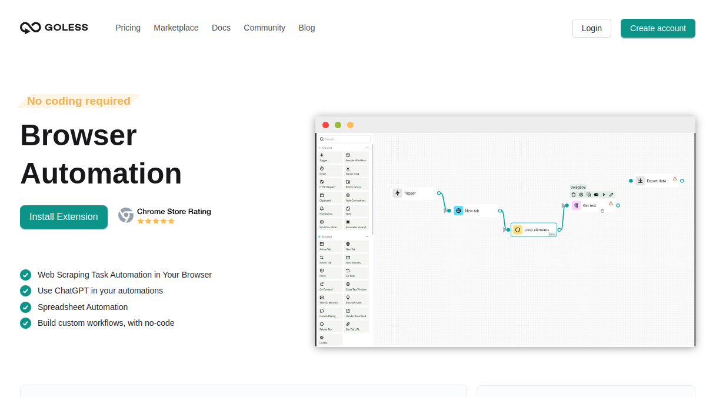Select the Go Back block
Image resolution: width=706 pixels, height=397 pixels.
[x=357, y=273]
